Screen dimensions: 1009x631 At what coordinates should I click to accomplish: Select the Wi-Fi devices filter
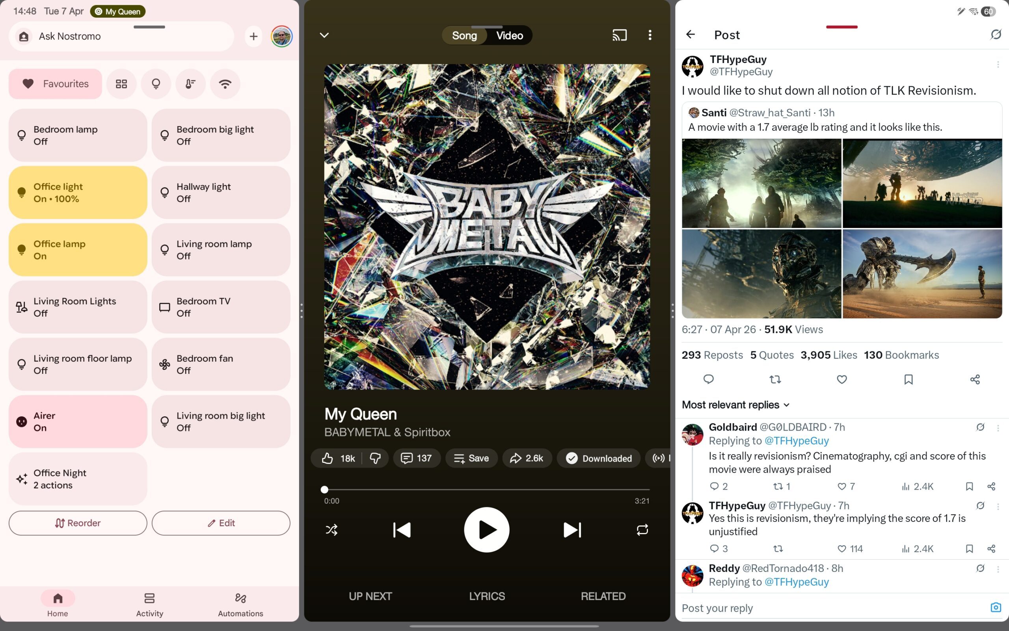coord(225,84)
